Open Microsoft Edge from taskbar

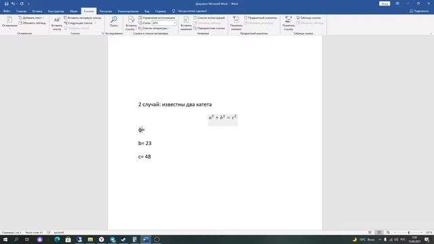click(57, 239)
